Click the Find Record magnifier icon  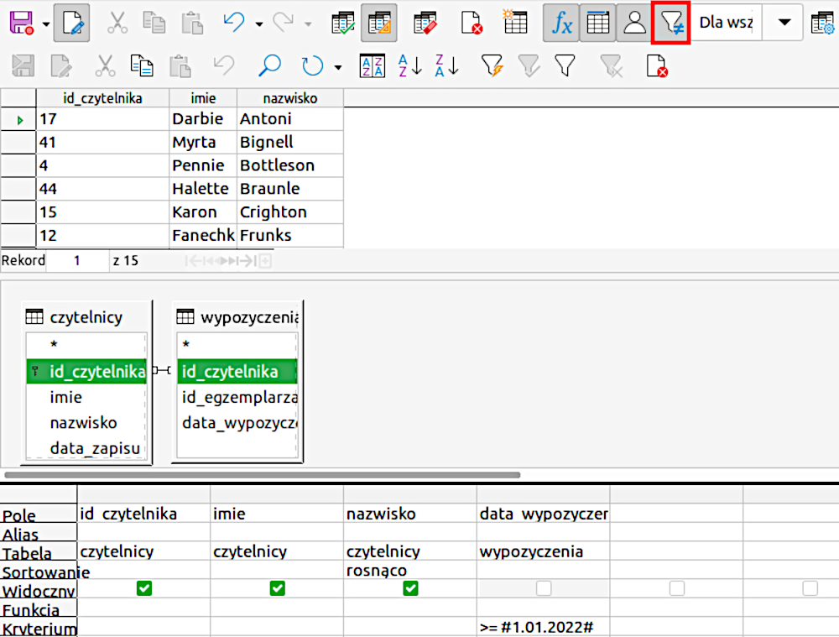click(269, 65)
